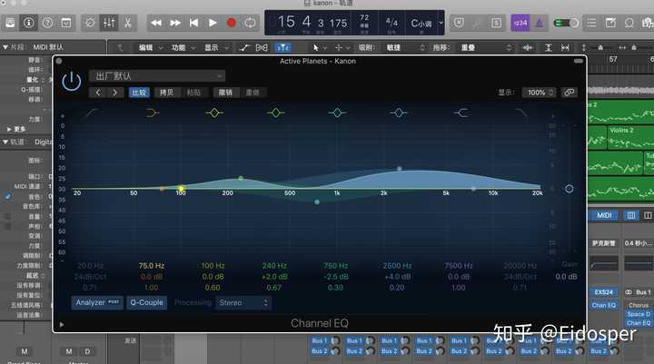This screenshot has height=364, width=654.
Task: Open the 出厂默认 preset dropdown
Action: (x=157, y=76)
